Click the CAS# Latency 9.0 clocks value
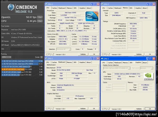 133,29
